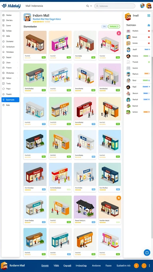Click the blue floating square button

coord(147,252)
